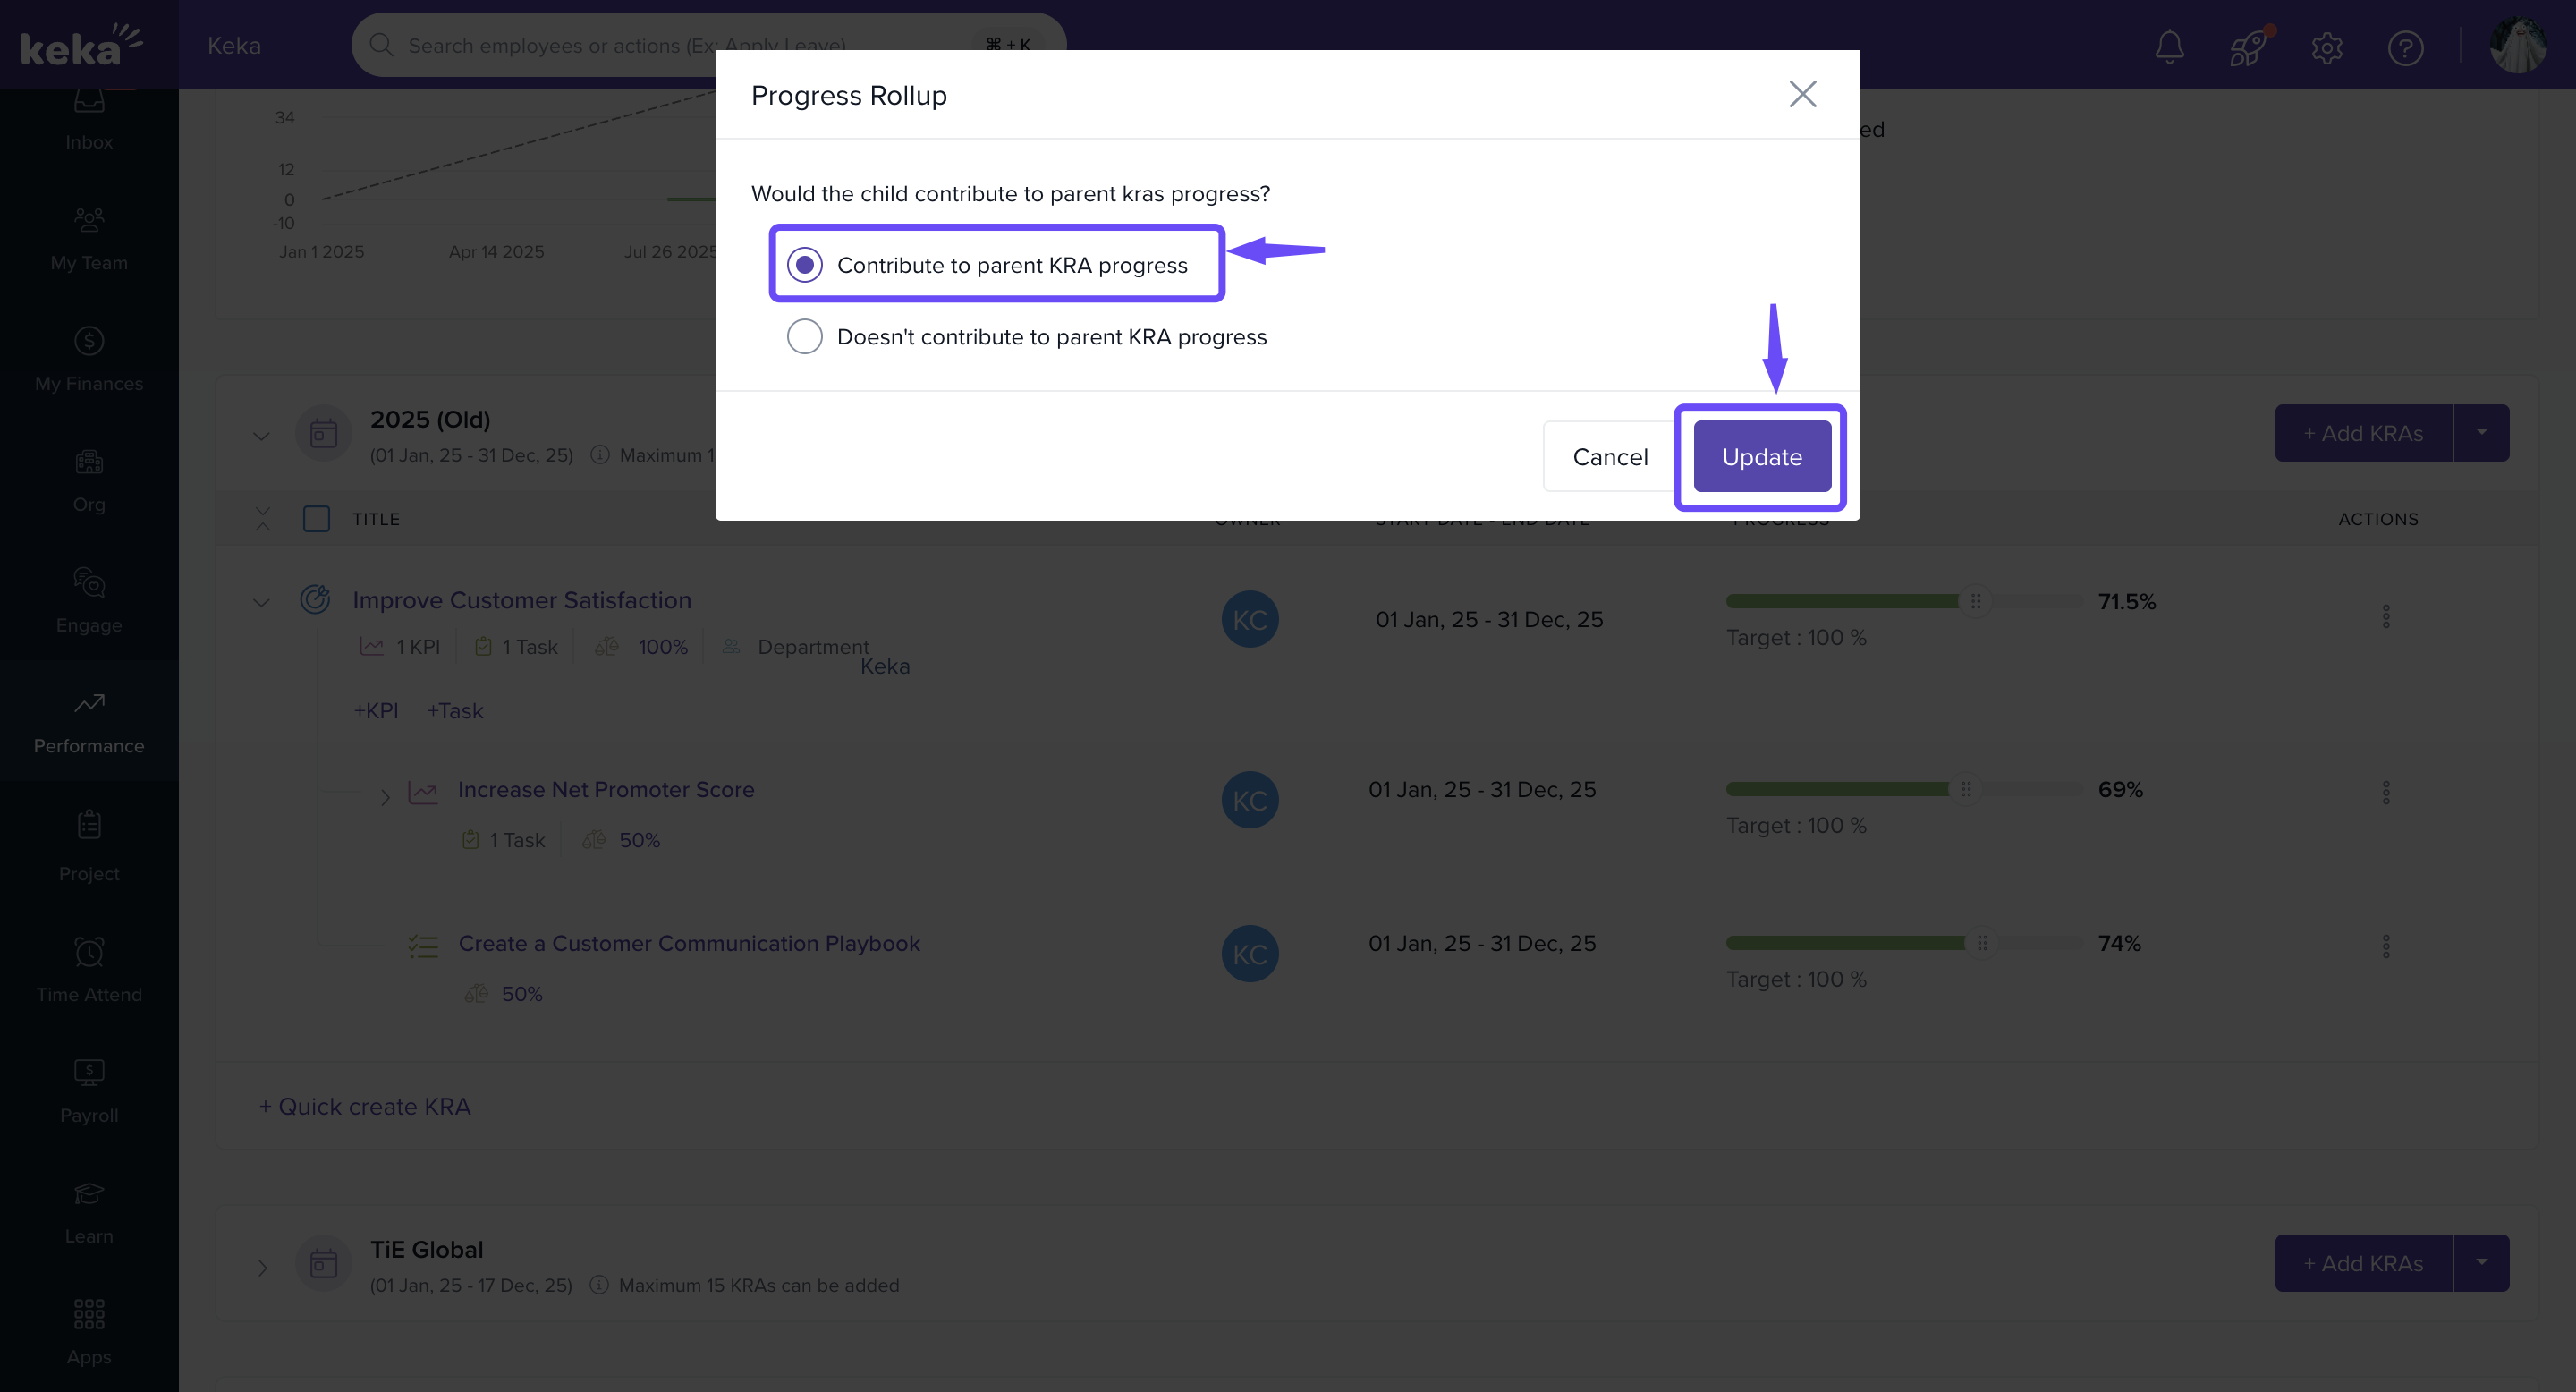The image size is (2576, 1392).
Task: Open the notifications bell icon
Action: (2168, 47)
